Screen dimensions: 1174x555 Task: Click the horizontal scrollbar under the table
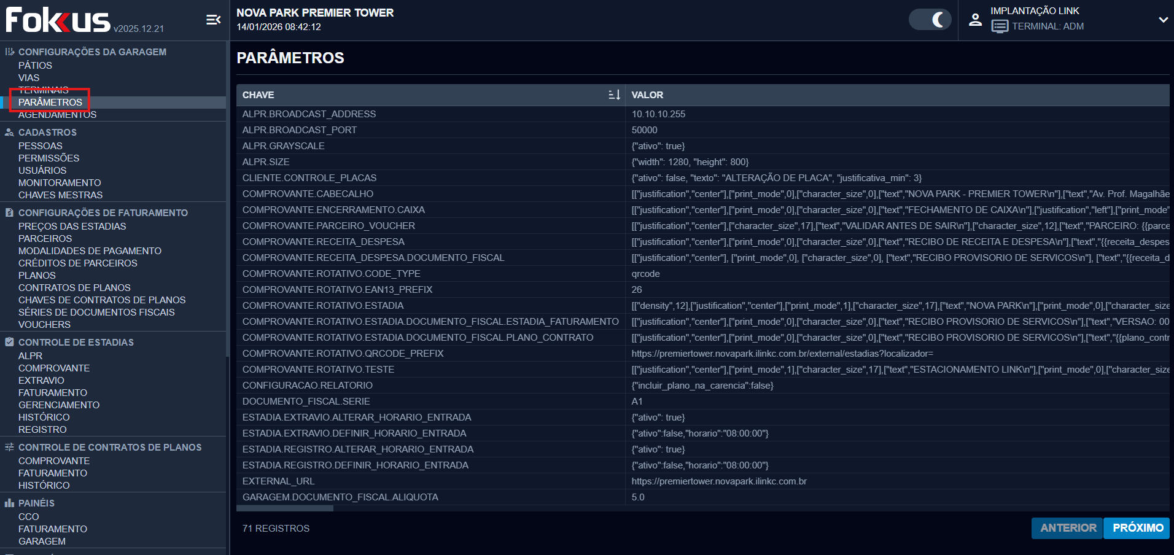285,508
